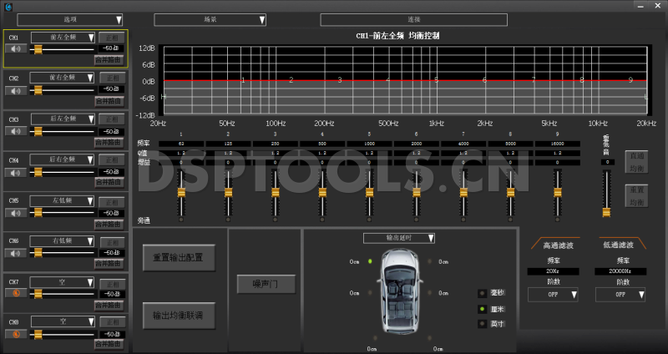This screenshot has width=668, height=354.
Task: Click the 噪声门 noise gate button
Action: [266, 285]
